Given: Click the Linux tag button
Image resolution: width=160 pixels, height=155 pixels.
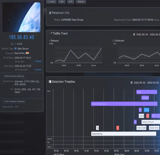Looking at the screenshot, I should [x=51, y=2].
